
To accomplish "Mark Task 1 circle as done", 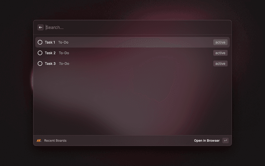I will click(40, 42).
